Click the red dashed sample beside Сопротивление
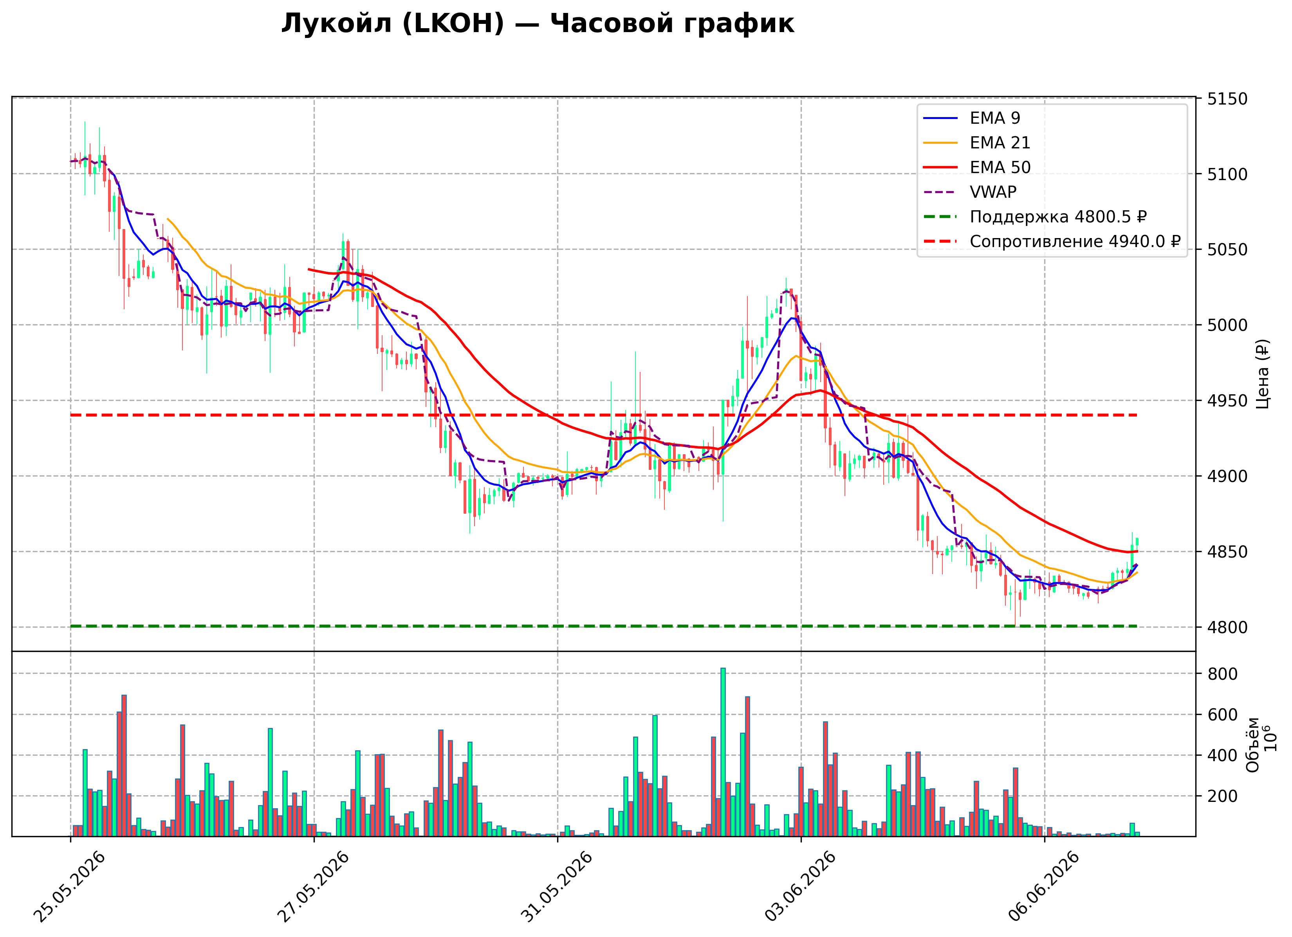Image resolution: width=1292 pixels, height=937 pixels. point(940,242)
